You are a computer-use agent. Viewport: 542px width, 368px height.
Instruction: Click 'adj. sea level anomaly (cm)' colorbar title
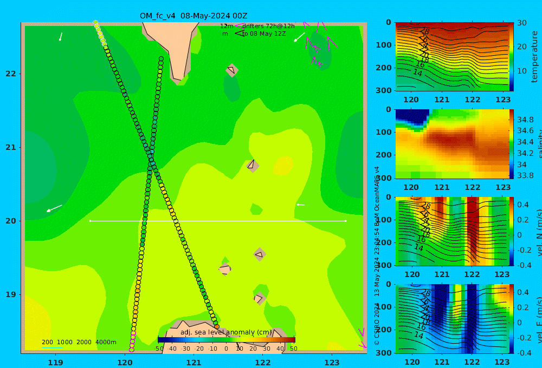tap(226, 332)
